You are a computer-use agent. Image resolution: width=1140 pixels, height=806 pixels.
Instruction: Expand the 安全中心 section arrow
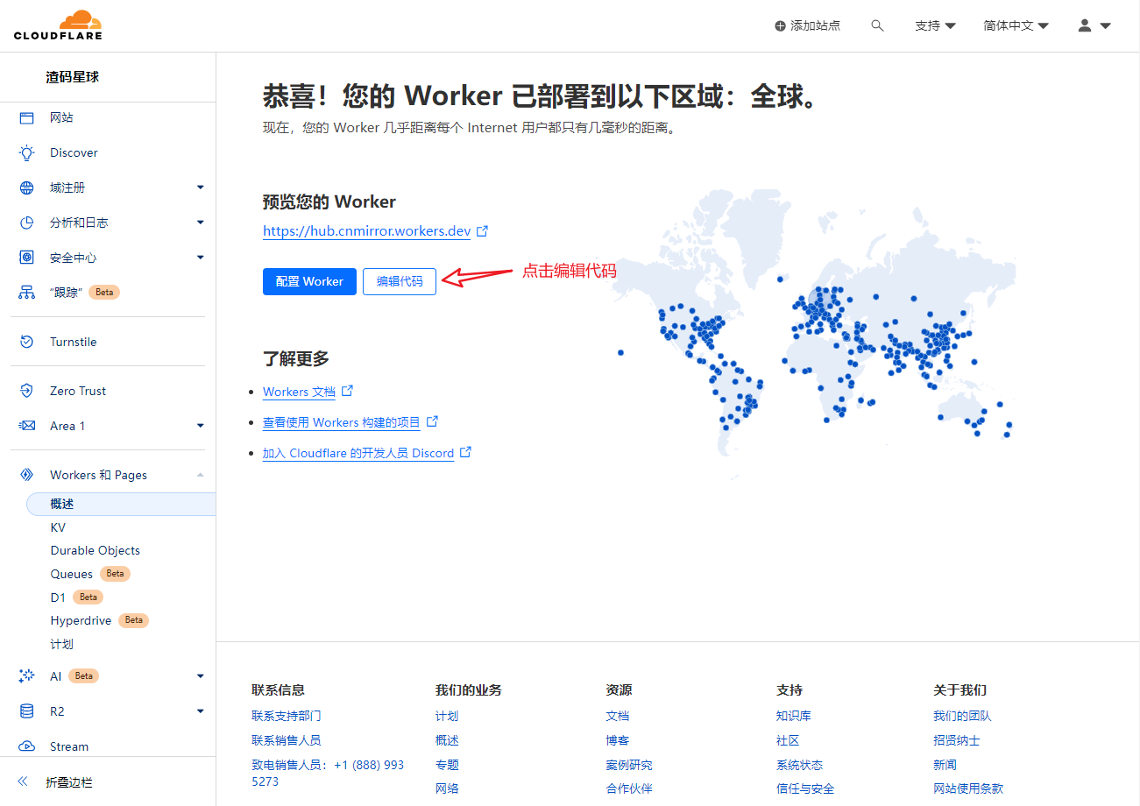tap(201, 258)
